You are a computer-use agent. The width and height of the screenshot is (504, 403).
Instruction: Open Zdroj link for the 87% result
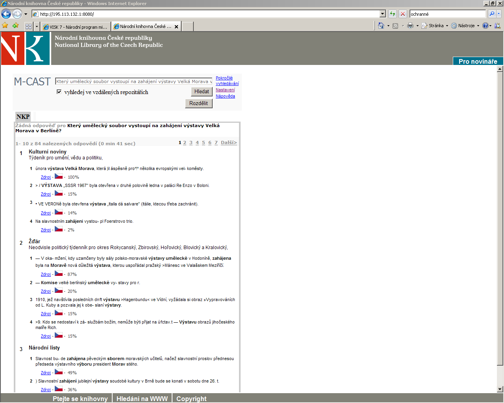tap(46, 274)
